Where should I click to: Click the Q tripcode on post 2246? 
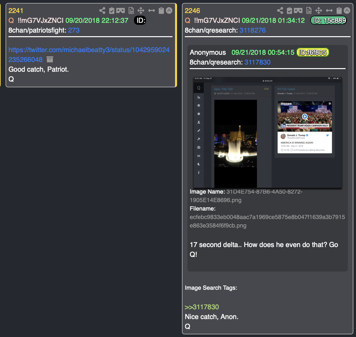pos(217,21)
